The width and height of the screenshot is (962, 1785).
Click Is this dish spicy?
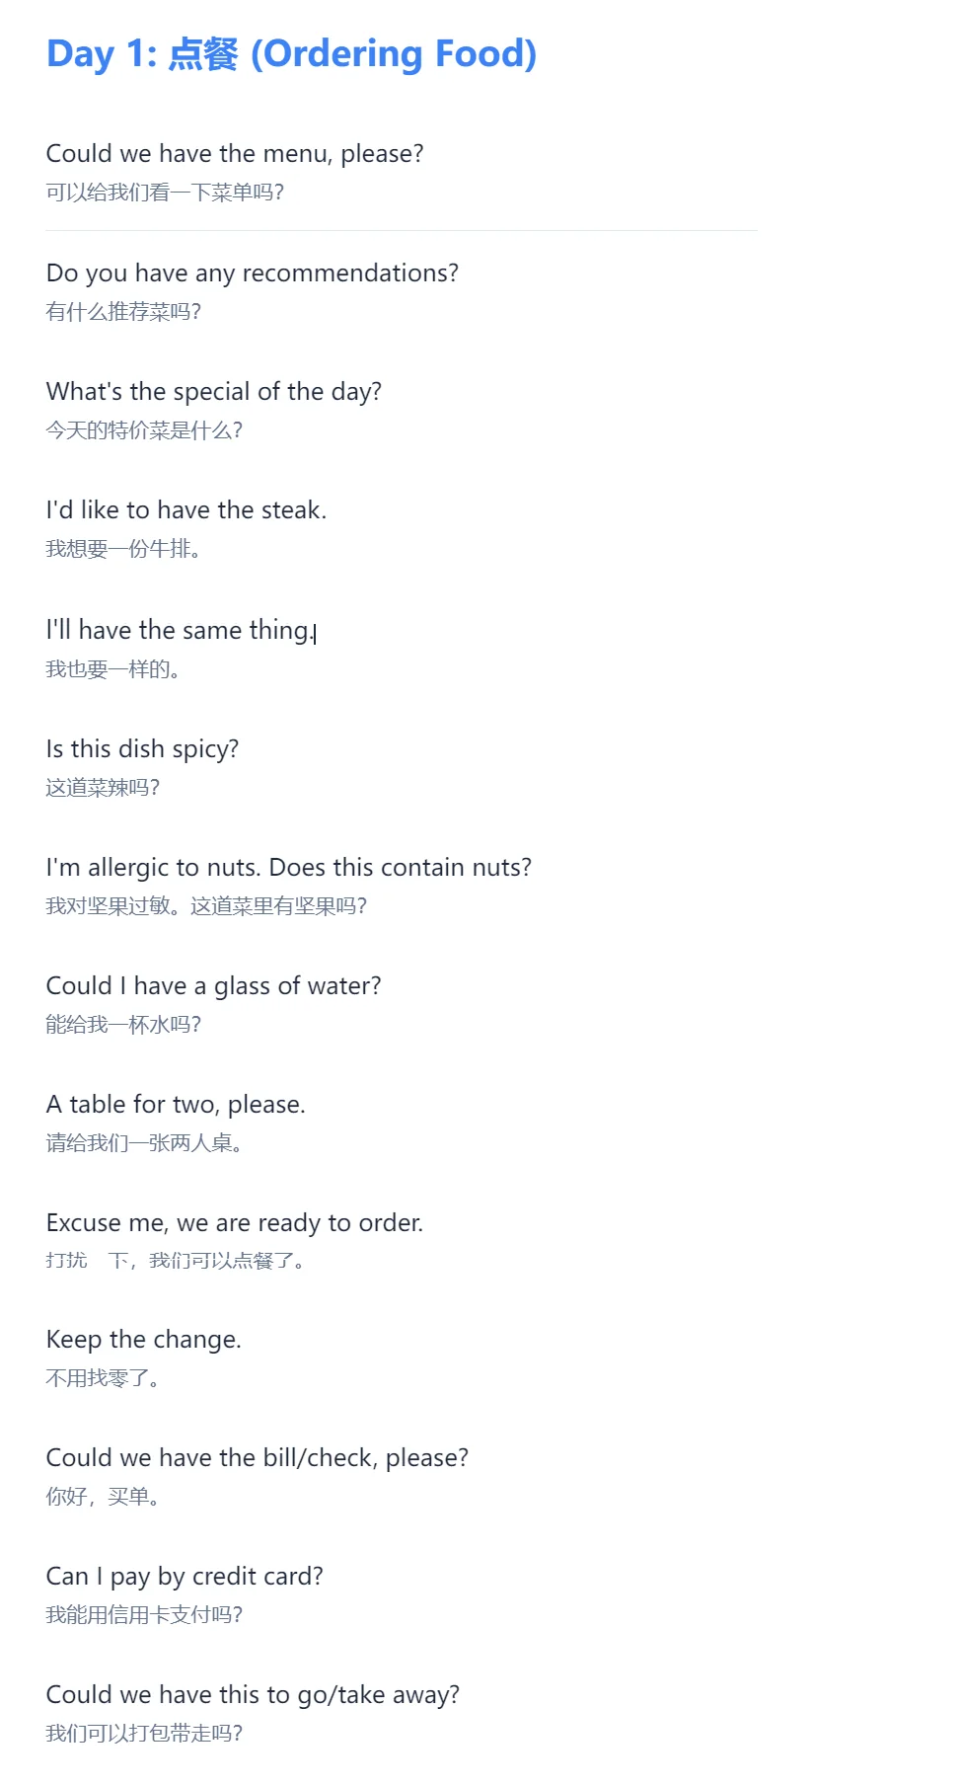point(143,749)
